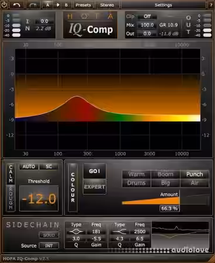
Task: Click the output level -11.8 dB readout
Action: [x=169, y=34]
